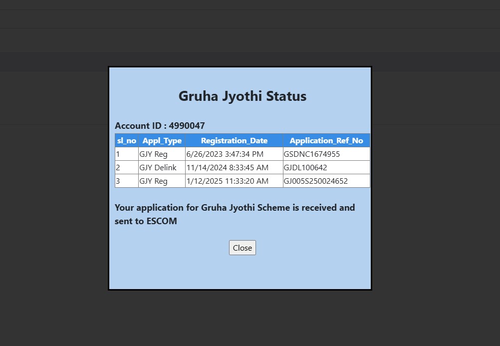The height and width of the screenshot is (346, 500).
Task: Select reference number GJDL100642
Action: (305, 168)
